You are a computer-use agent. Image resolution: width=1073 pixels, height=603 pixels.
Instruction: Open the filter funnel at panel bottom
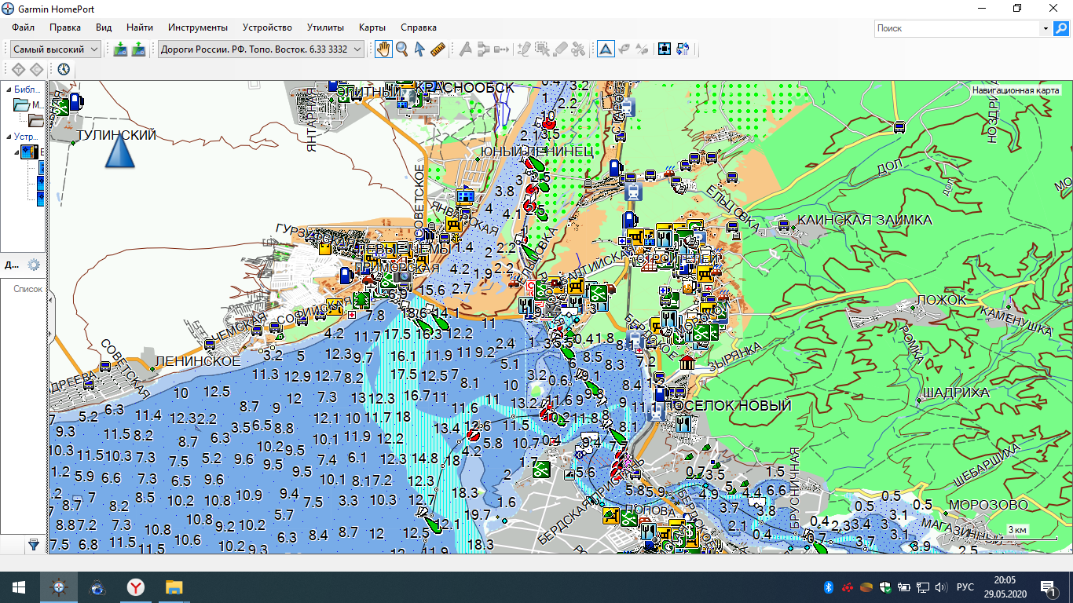tap(34, 544)
